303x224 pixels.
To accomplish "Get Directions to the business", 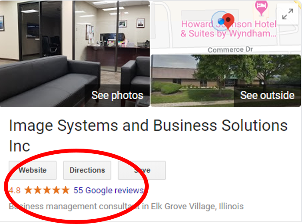I will click(87, 170).
